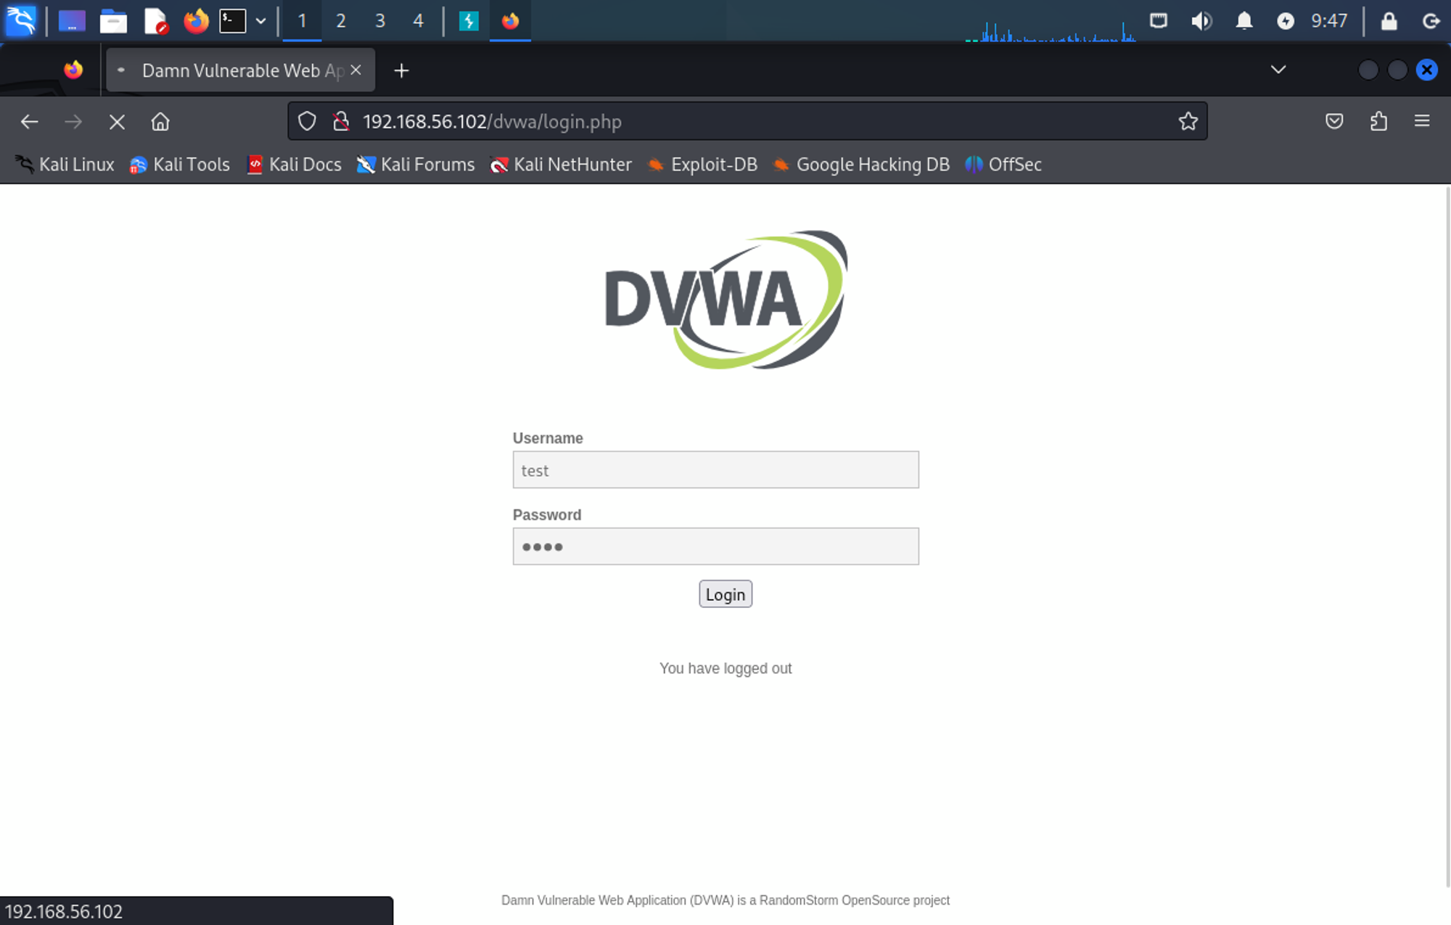Viewport: 1451px width, 925px height.
Task: Expand the list all tabs chevron
Action: click(x=1278, y=70)
